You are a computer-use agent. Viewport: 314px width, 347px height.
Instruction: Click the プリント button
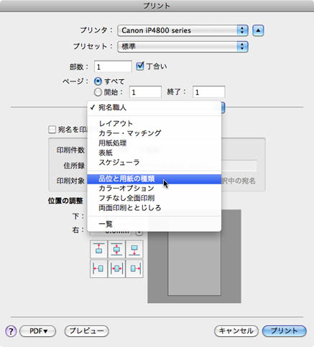point(285,331)
